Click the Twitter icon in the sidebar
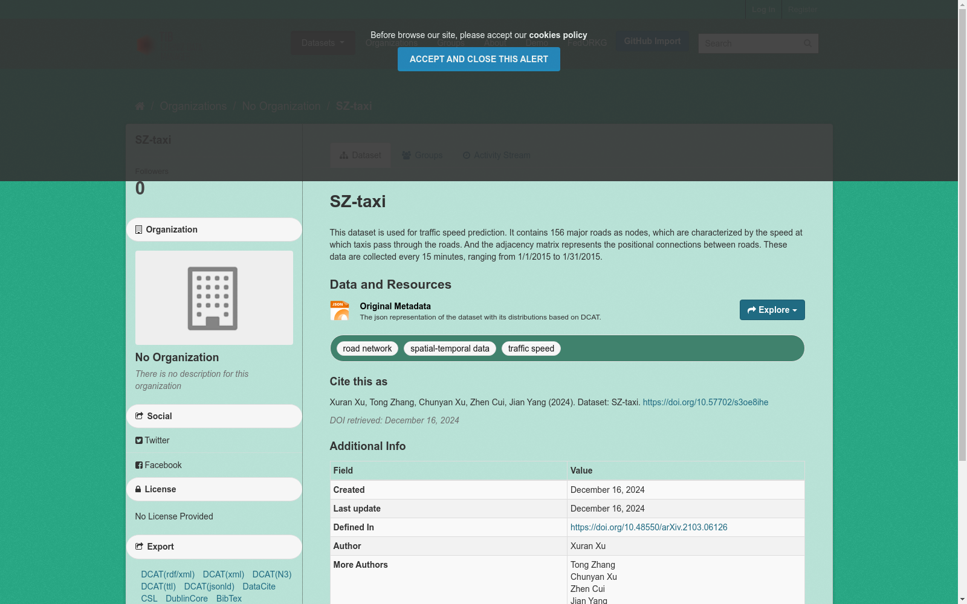This screenshot has height=604, width=967. 140,440
